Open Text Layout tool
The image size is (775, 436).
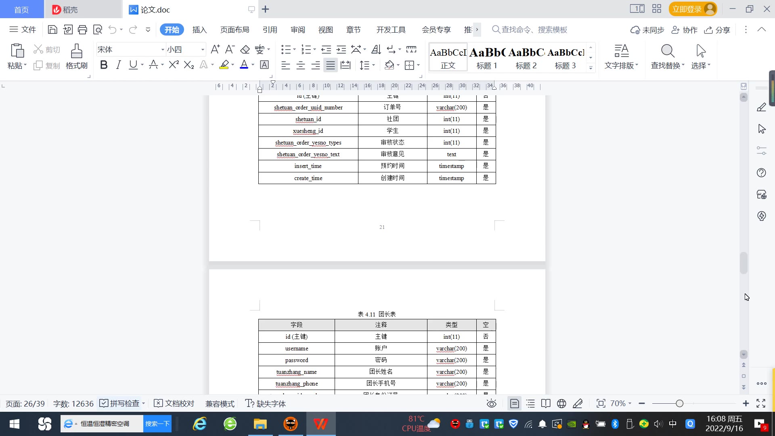(x=621, y=57)
